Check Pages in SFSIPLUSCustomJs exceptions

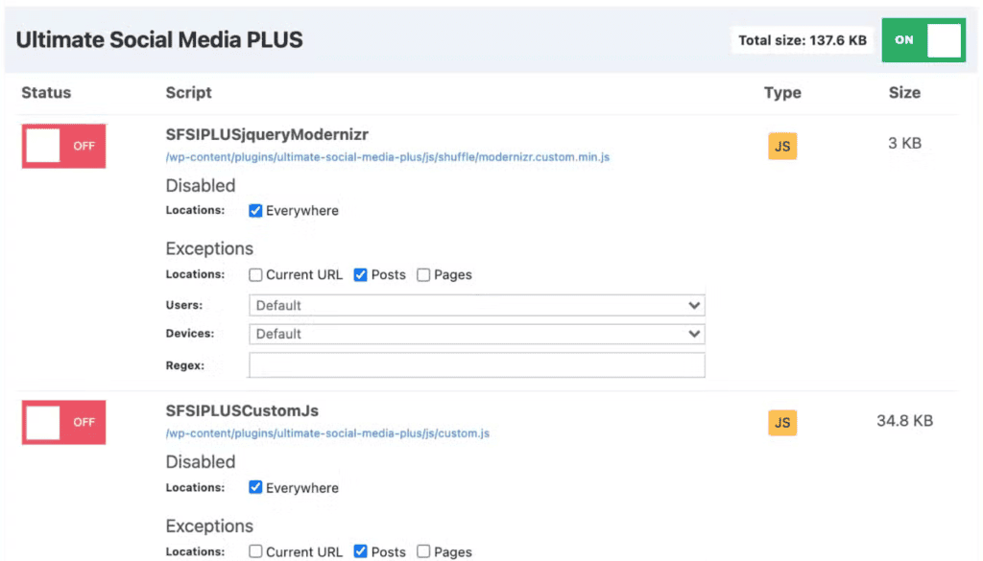pos(422,551)
